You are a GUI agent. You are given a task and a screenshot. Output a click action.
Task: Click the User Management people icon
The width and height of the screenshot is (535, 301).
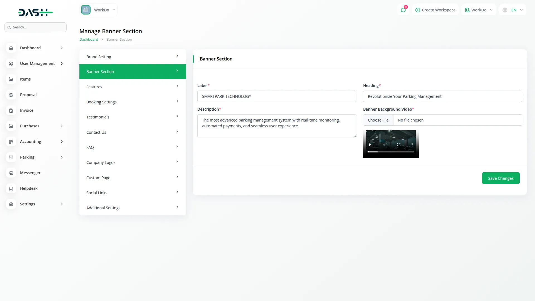(x=11, y=64)
